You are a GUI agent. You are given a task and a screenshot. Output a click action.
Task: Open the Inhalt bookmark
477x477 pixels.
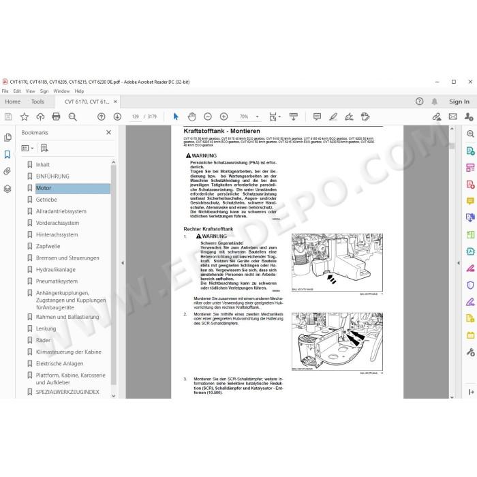pos(42,165)
